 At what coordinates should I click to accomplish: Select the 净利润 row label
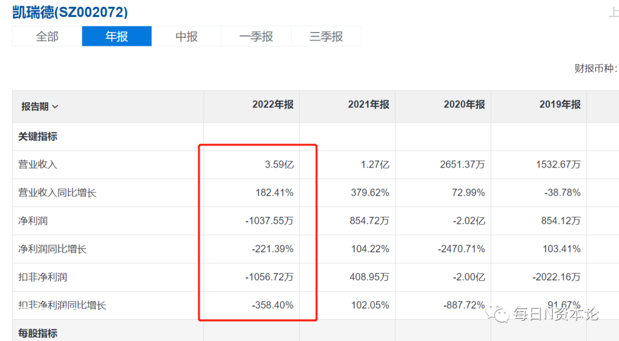33,221
